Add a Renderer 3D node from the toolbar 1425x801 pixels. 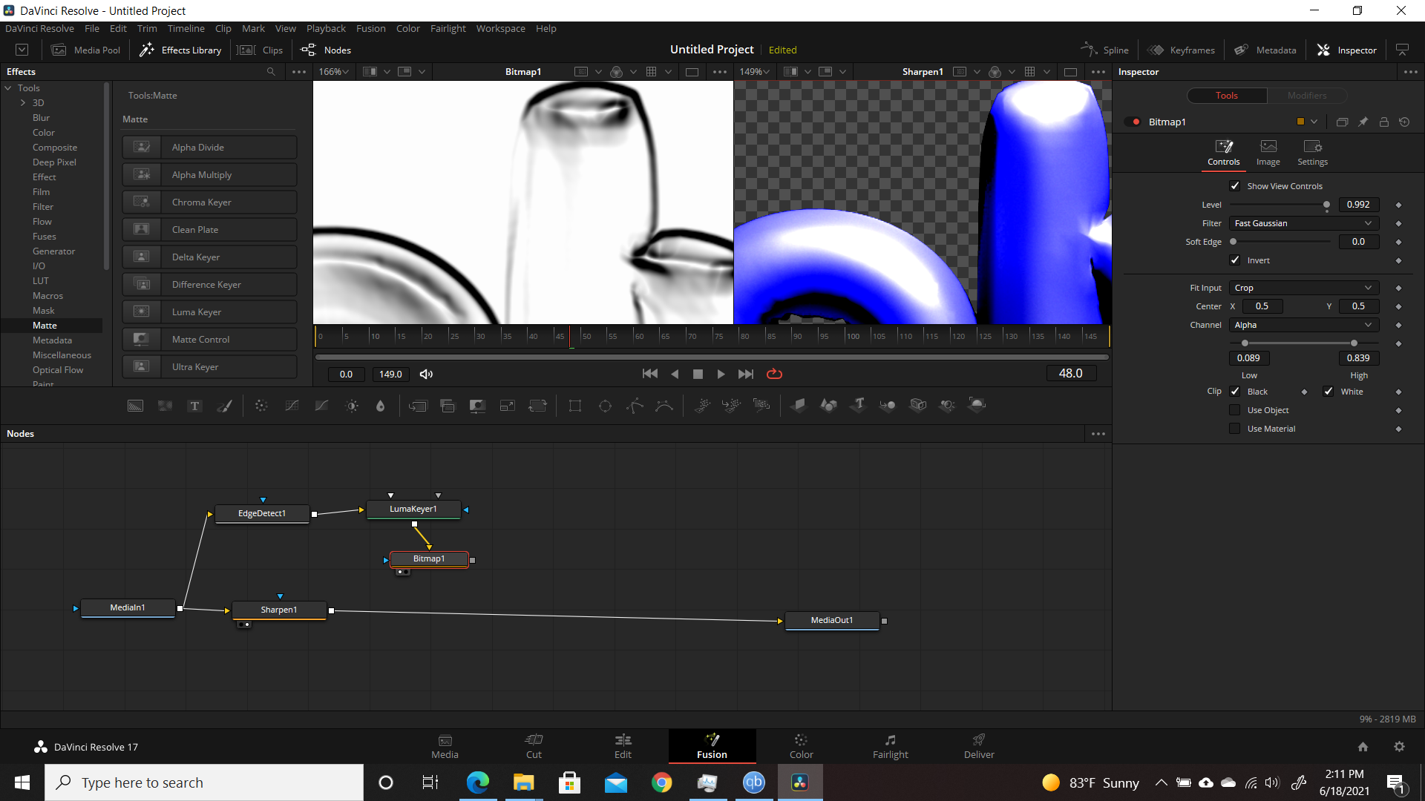tap(977, 405)
